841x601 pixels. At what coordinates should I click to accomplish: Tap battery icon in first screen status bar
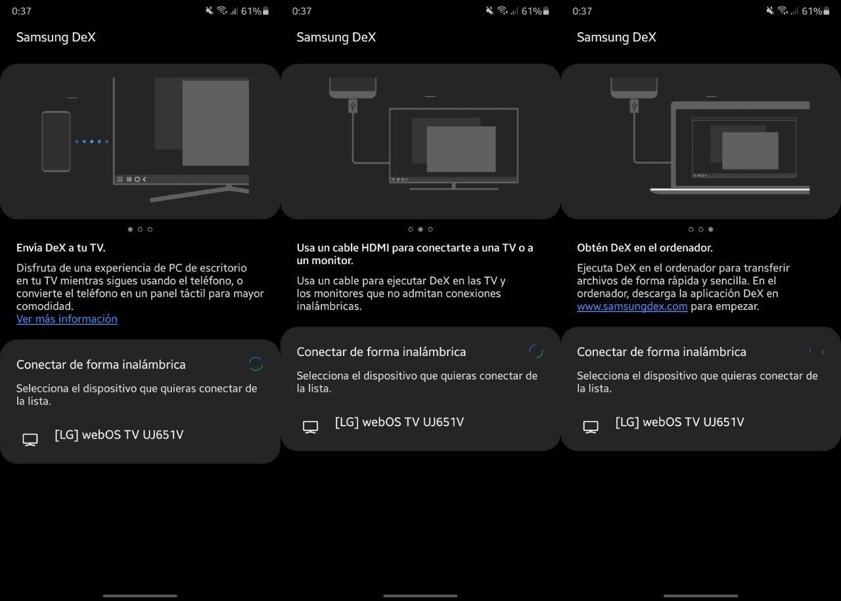265,11
